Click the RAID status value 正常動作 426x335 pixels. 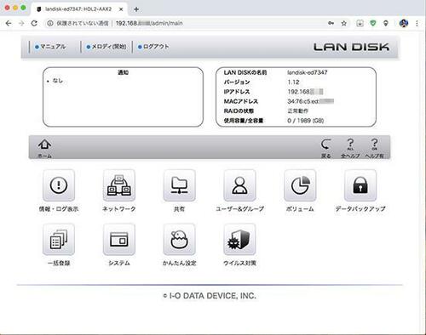[297, 111]
